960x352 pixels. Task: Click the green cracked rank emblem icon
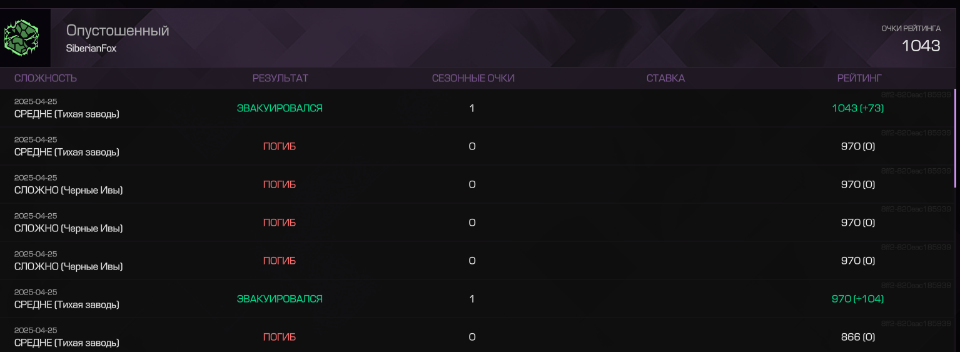pos(21,38)
